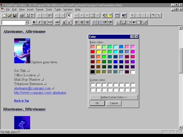Click the Forward arrow toolbar icon
The height and width of the screenshot is (137, 183).
coord(87,15)
